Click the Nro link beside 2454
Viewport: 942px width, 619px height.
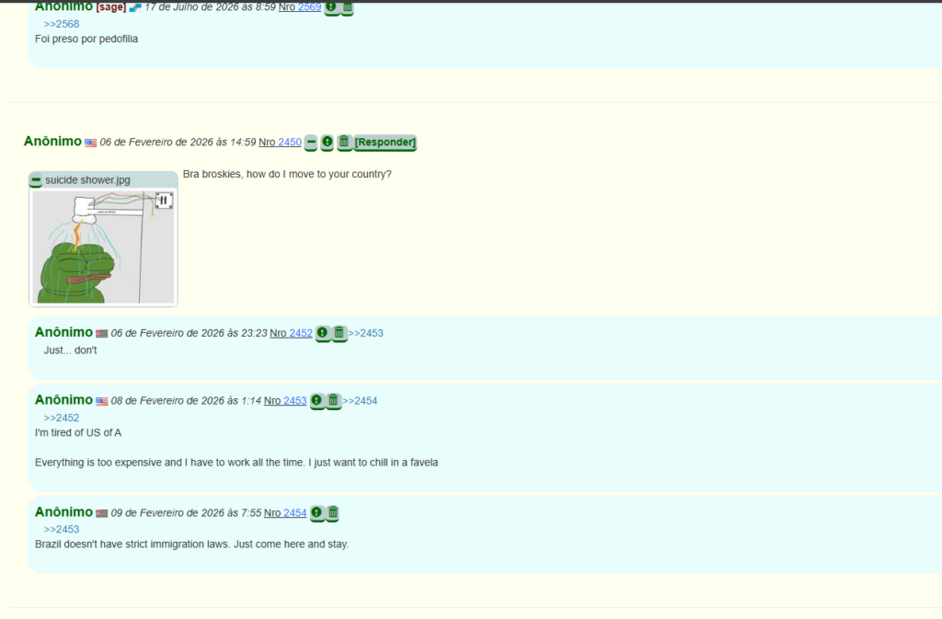pyautogui.click(x=272, y=512)
